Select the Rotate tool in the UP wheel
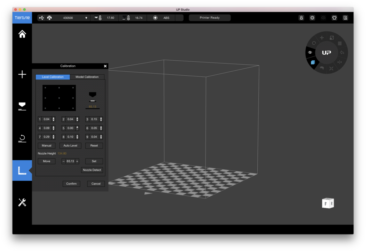Screen dimensions: 366x252 tap(314, 43)
